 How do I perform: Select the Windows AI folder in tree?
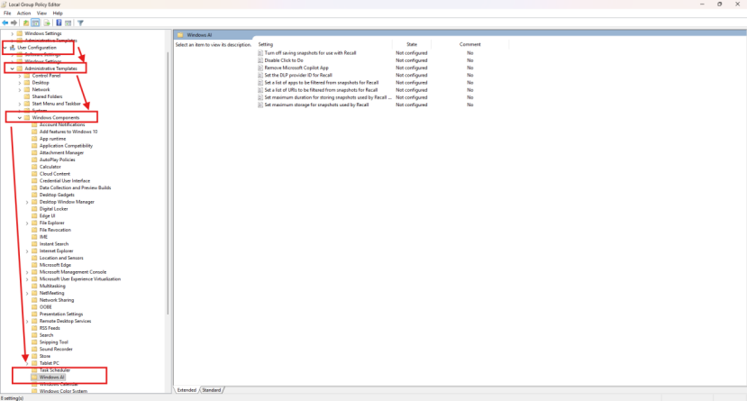(51, 378)
